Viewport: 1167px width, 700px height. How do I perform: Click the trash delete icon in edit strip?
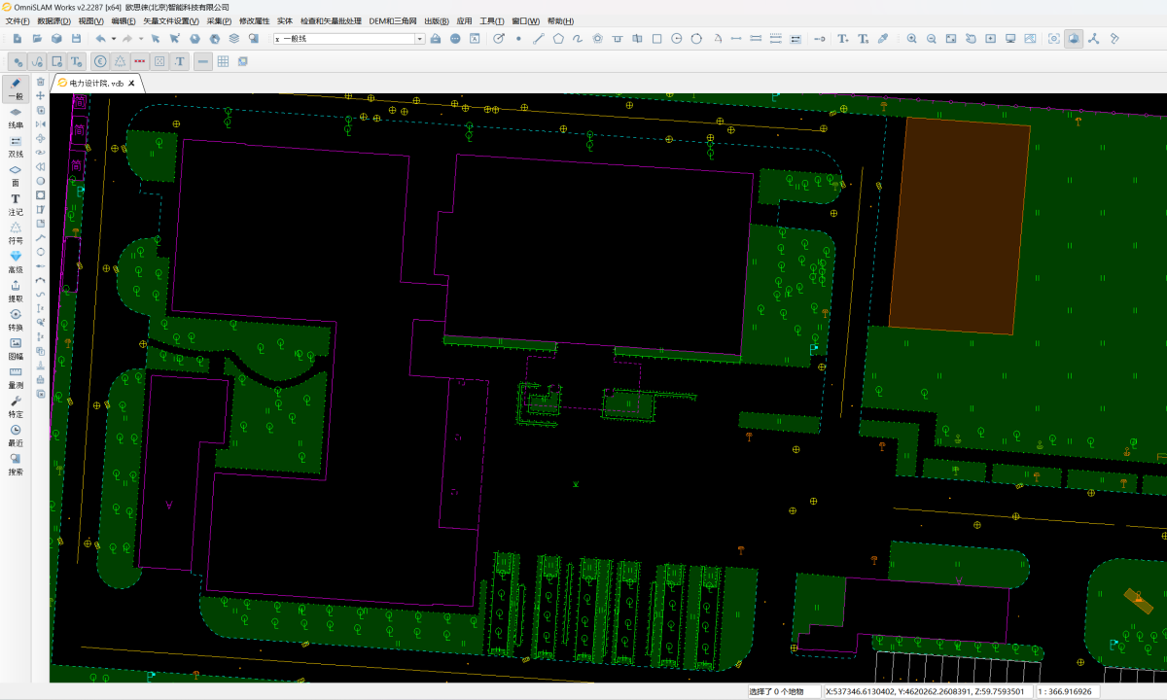40,82
